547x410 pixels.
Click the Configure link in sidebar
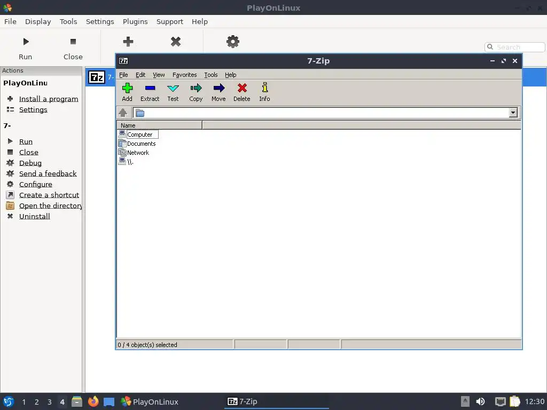coord(36,184)
